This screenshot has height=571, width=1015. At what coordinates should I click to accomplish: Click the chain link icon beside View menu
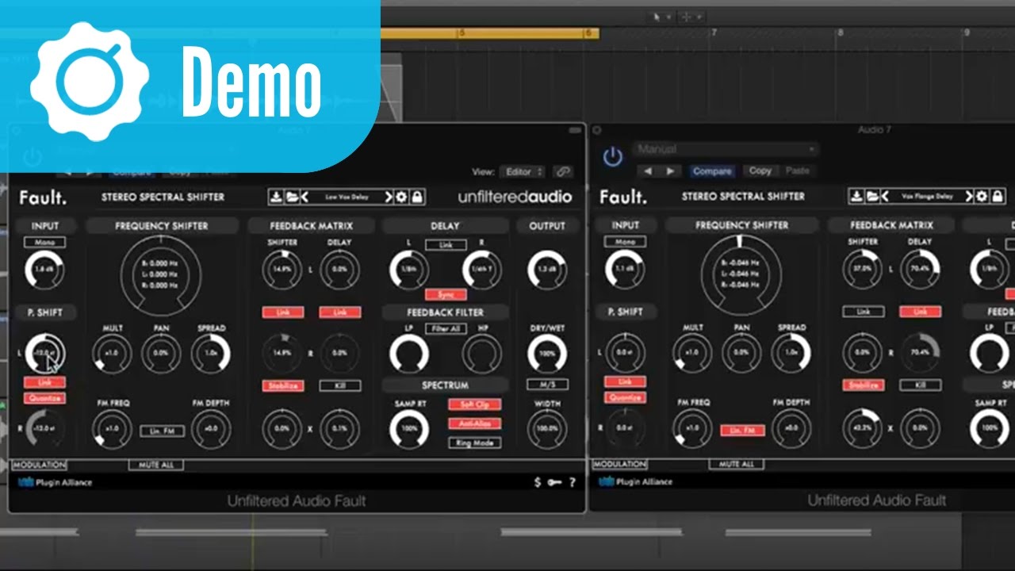[x=562, y=171]
